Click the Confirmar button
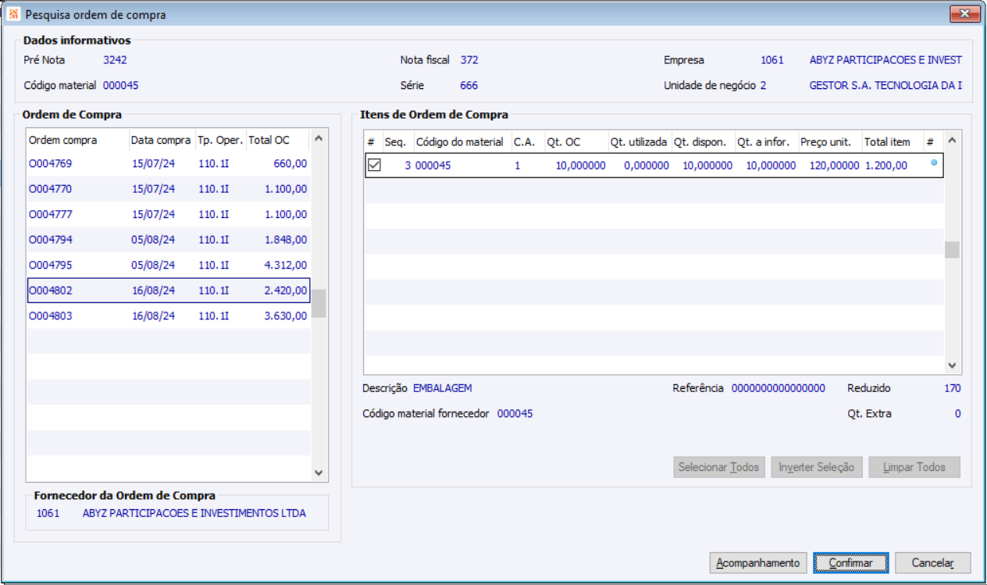The height and width of the screenshot is (585, 987). click(850, 562)
